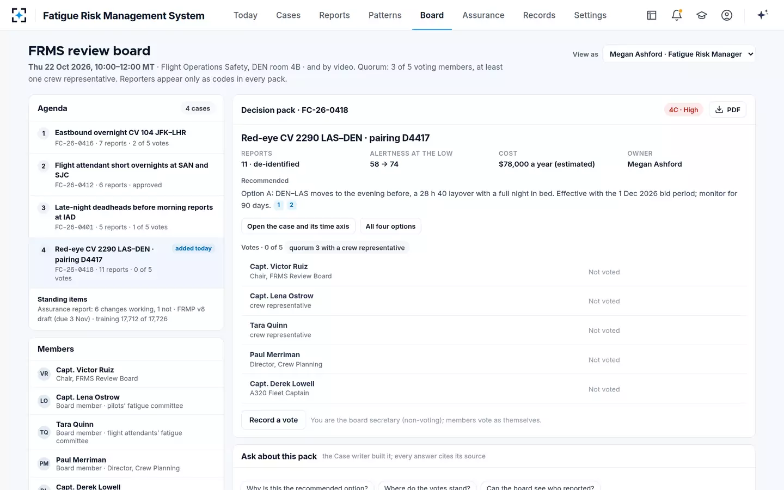Open the Settings tab
The image size is (784, 490).
tap(590, 15)
